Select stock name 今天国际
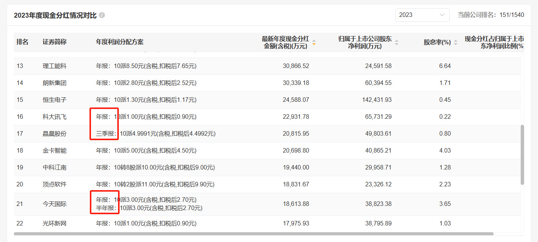 click(55, 204)
